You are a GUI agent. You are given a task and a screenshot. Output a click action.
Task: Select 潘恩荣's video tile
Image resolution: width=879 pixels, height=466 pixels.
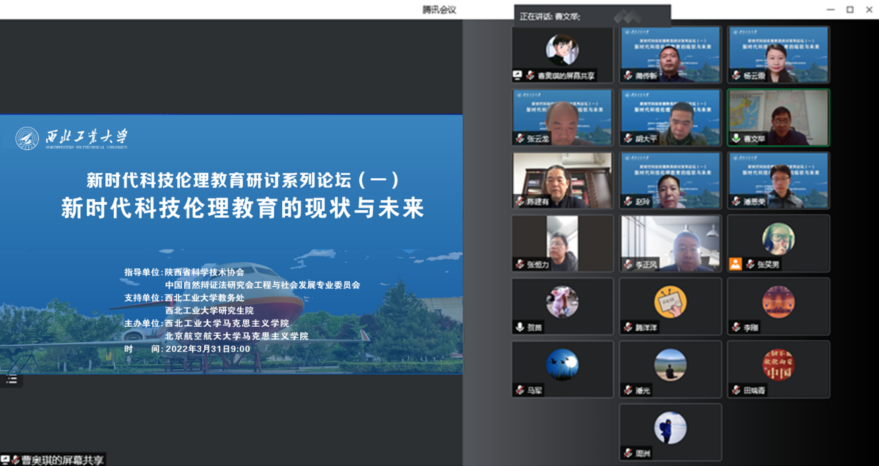(x=778, y=178)
